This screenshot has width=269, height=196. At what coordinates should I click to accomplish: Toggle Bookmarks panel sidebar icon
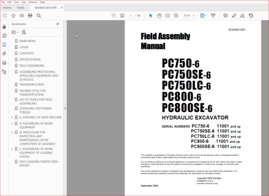(4, 45)
